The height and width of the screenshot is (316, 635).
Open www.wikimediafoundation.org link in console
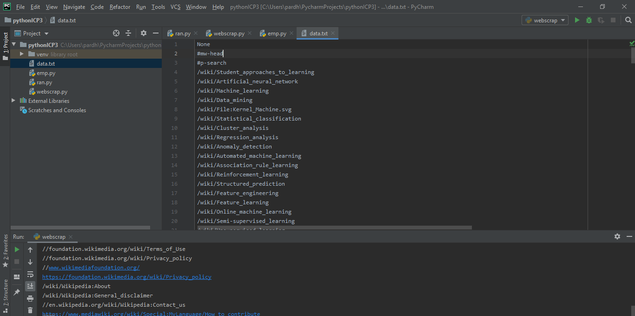tap(94, 268)
